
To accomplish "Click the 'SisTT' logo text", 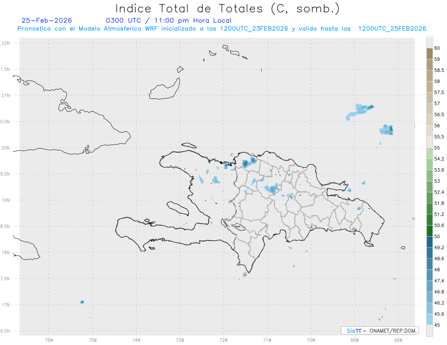I will coord(354,330).
